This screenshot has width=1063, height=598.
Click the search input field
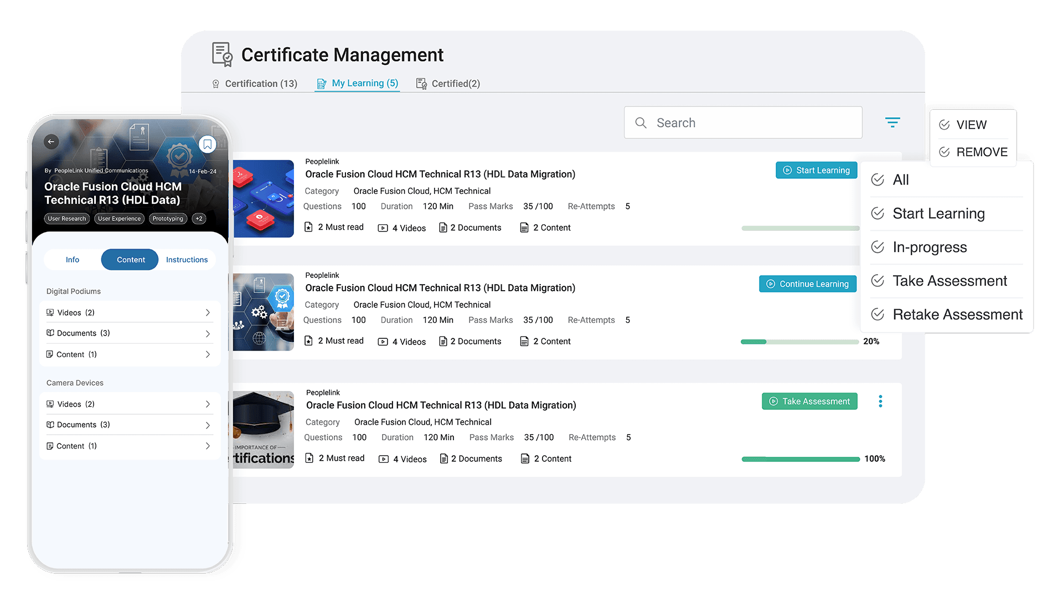click(743, 122)
